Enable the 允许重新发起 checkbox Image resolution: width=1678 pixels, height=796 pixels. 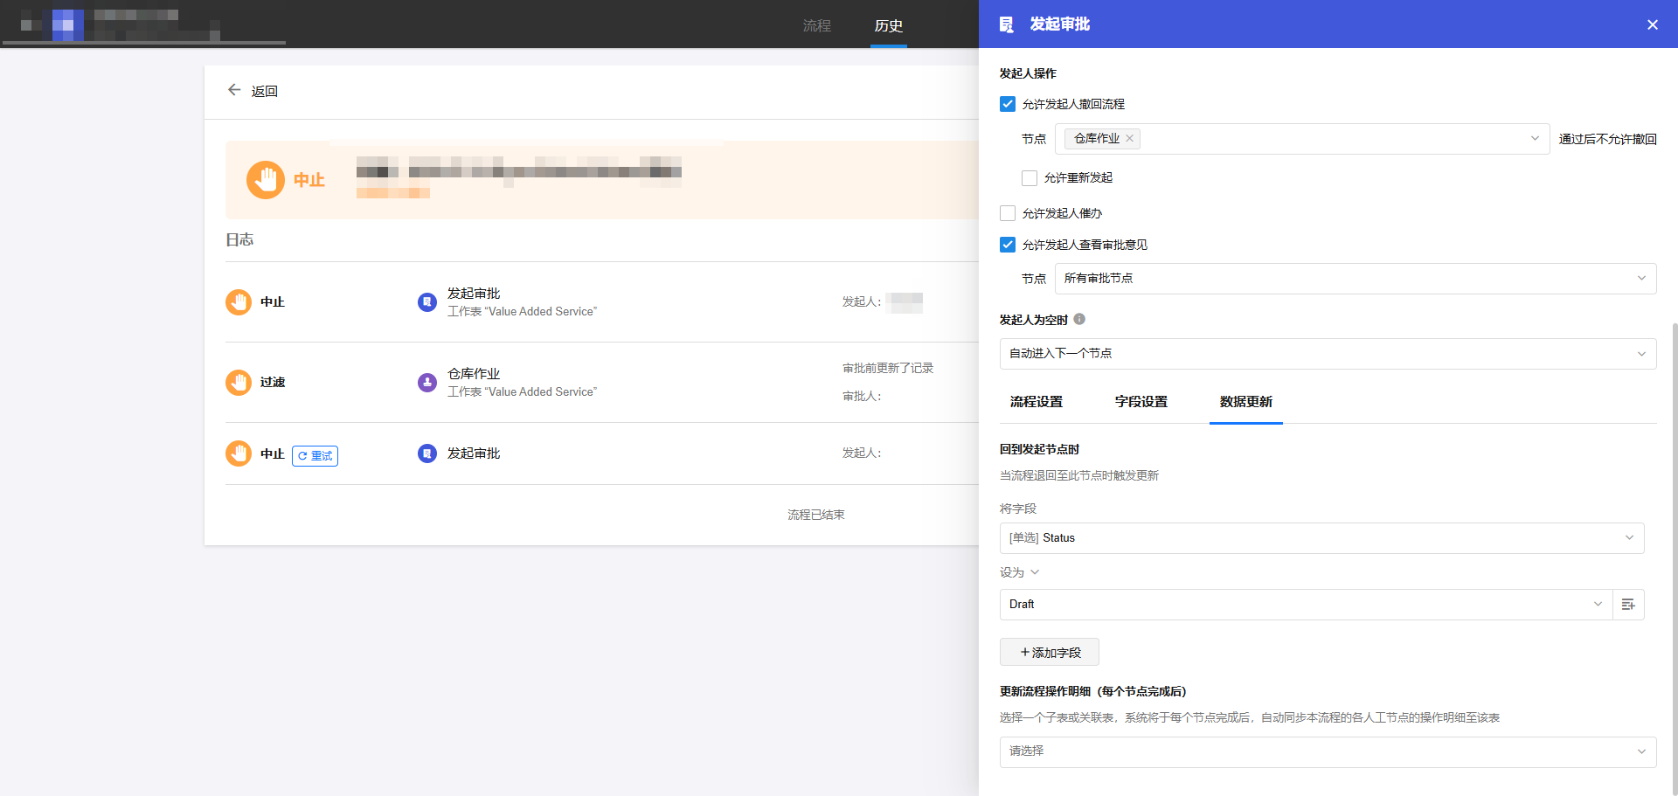point(1030,178)
